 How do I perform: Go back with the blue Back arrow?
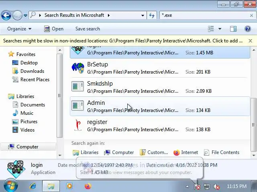point(6,15)
